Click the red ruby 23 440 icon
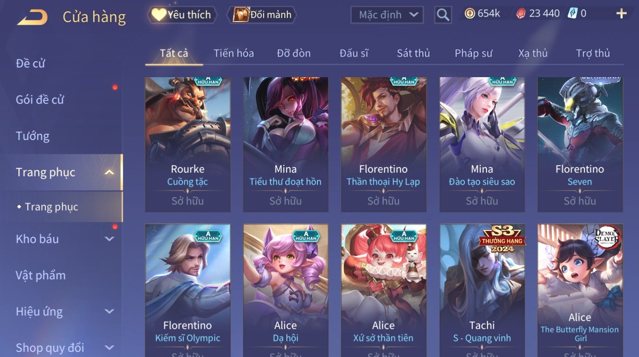 pyautogui.click(x=521, y=14)
